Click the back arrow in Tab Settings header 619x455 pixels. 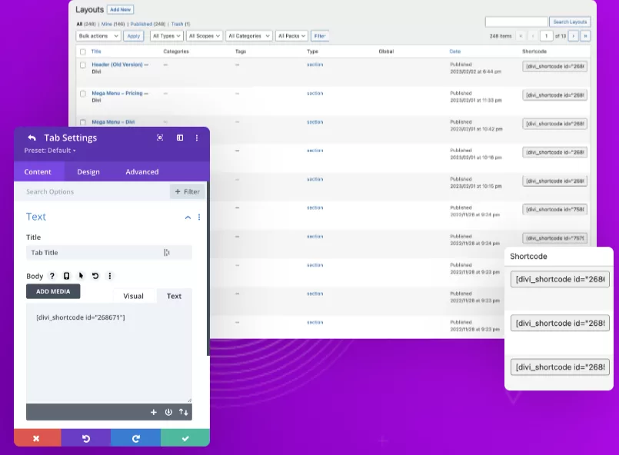click(32, 138)
